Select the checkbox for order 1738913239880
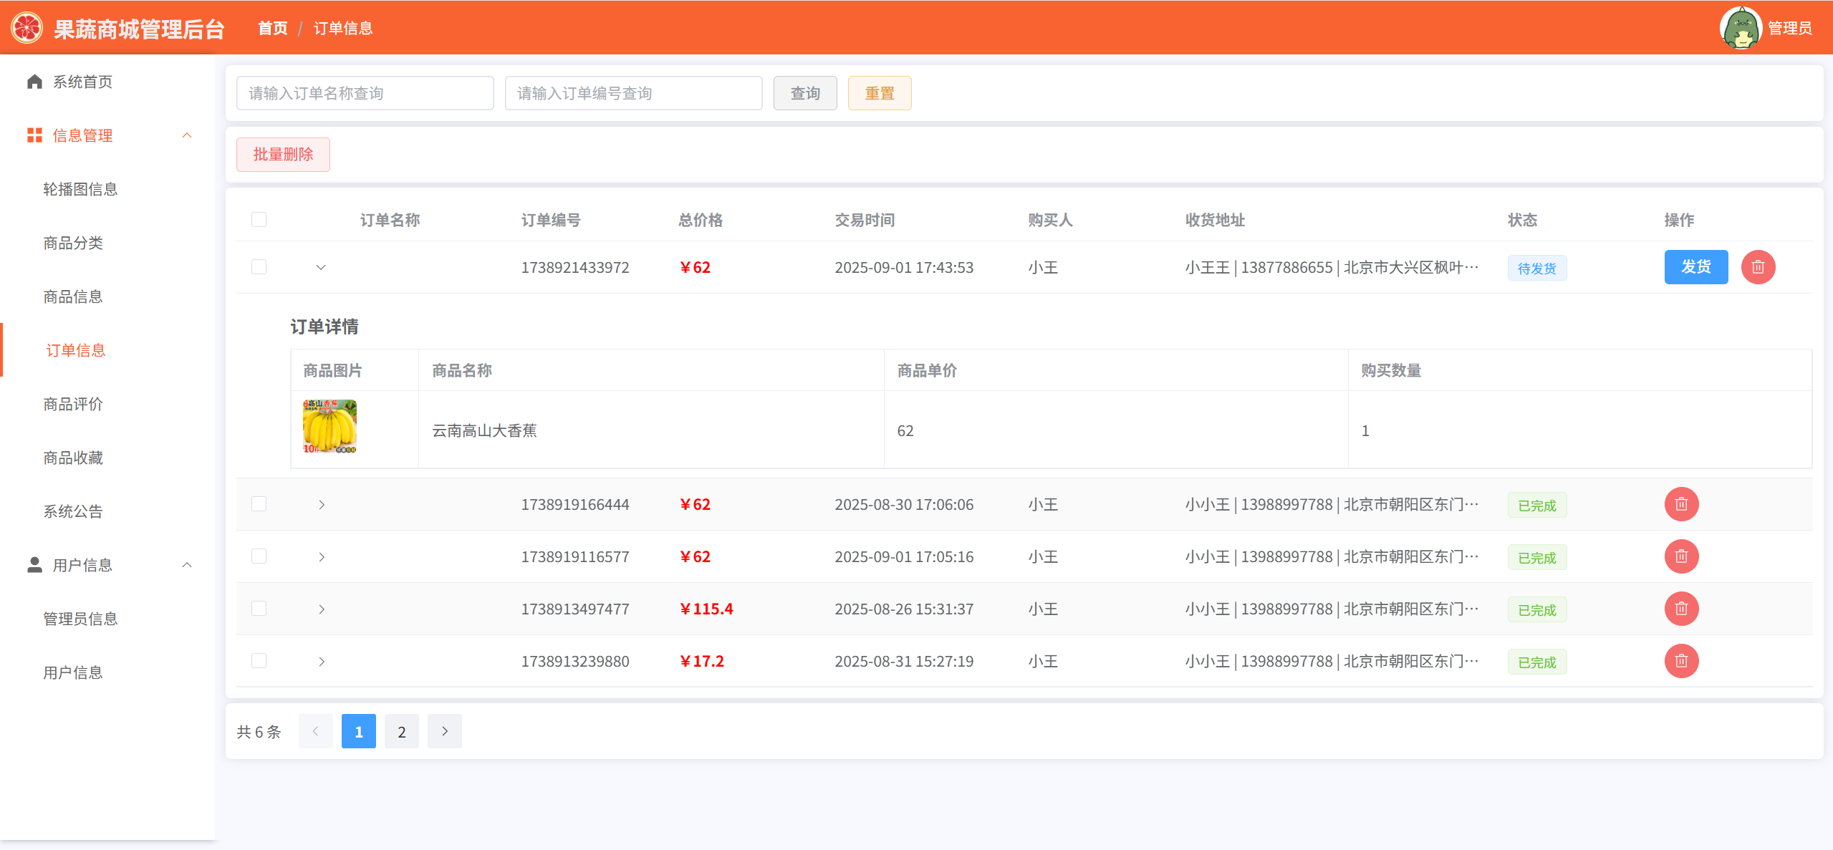This screenshot has height=850, width=1833. click(x=259, y=660)
